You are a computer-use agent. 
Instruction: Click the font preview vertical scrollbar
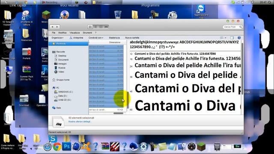pos(242,69)
